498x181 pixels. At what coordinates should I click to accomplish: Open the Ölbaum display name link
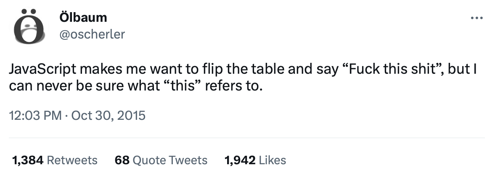point(83,18)
